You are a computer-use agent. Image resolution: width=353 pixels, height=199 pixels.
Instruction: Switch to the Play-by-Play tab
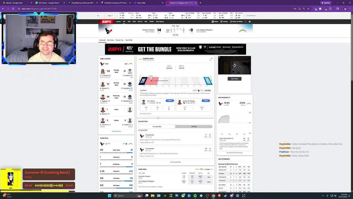pos(119,40)
